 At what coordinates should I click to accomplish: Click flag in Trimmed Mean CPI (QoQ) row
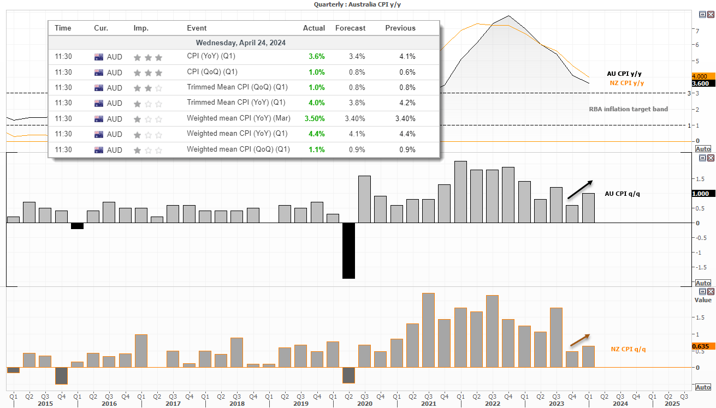coord(99,88)
